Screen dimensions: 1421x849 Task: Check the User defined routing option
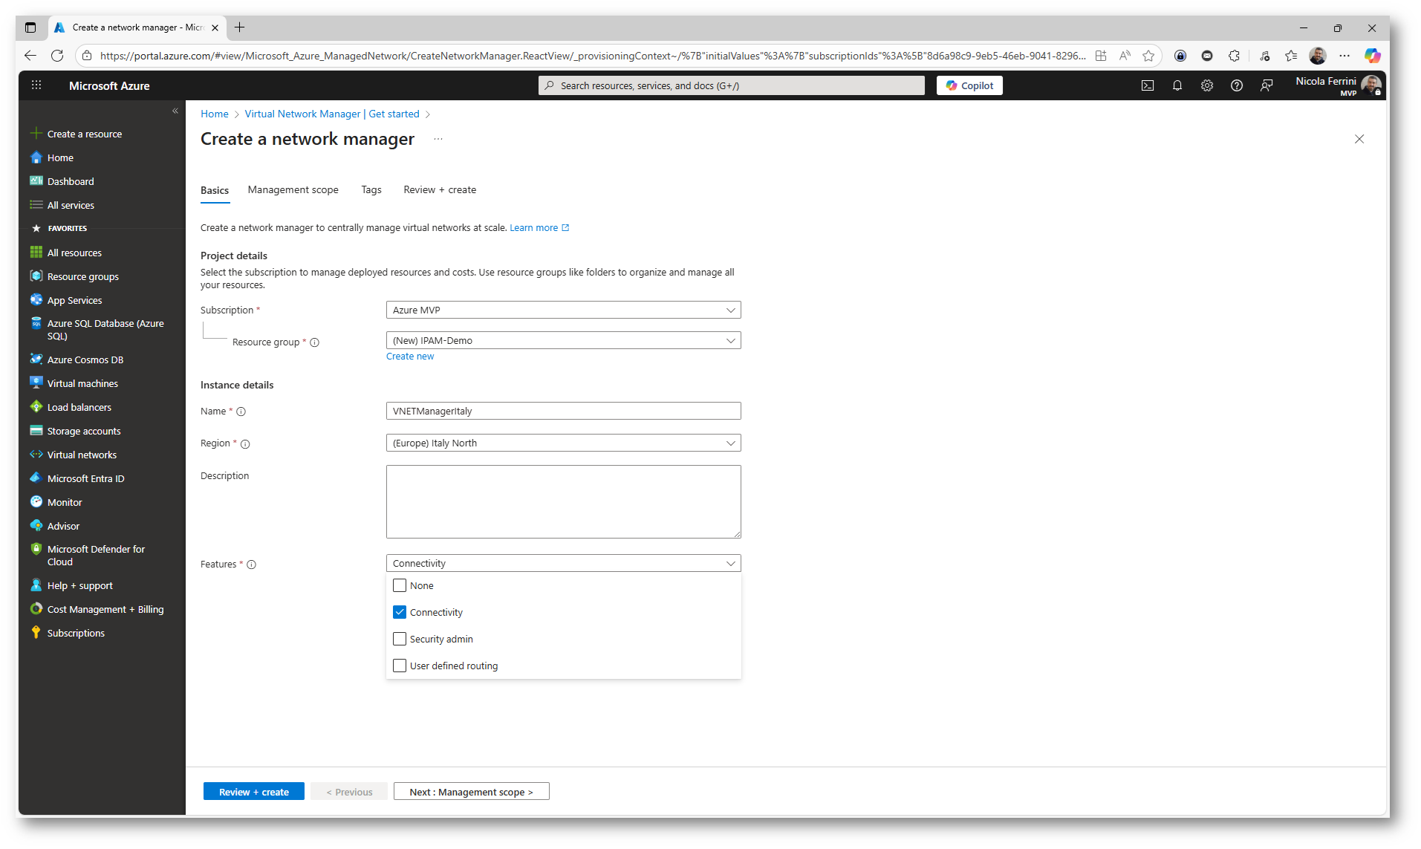[x=400, y=666]
